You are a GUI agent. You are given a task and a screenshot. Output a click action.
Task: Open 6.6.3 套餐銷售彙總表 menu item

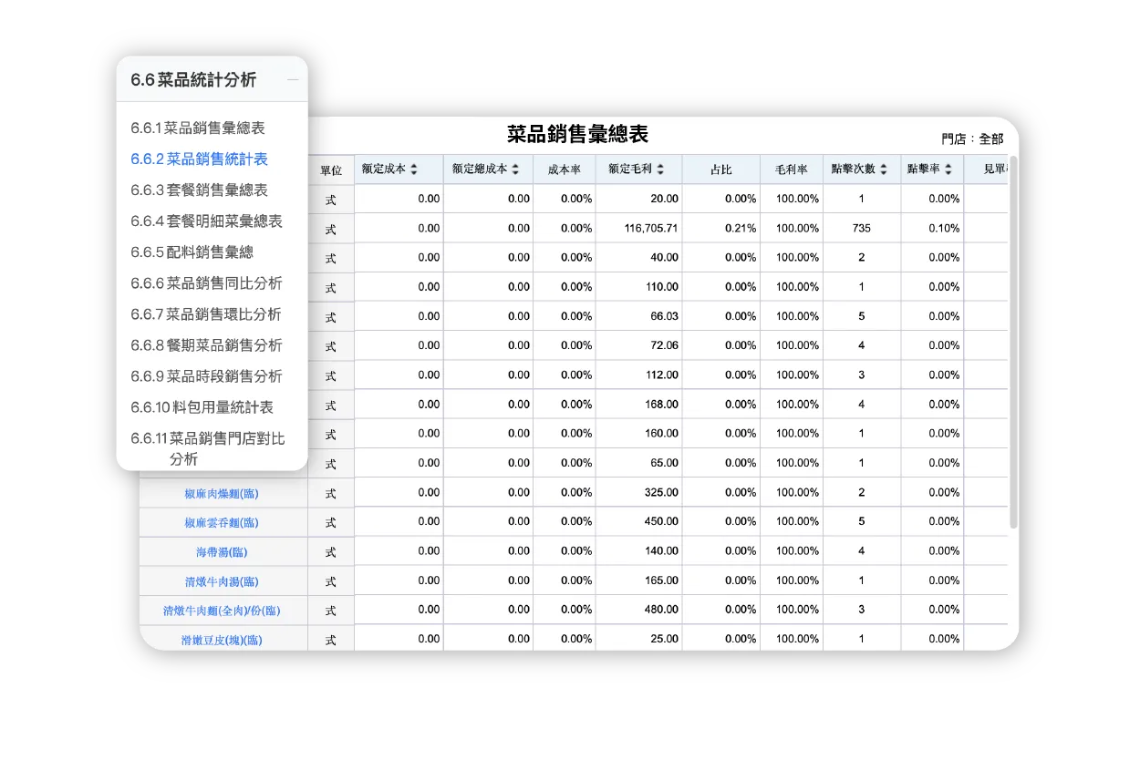199,190
